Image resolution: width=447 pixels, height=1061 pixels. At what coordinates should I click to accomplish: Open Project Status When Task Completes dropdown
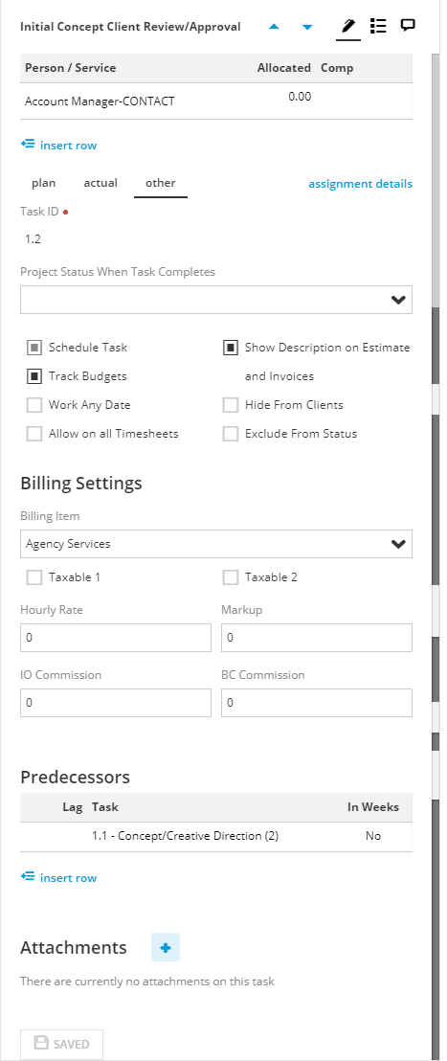(216, 300)
